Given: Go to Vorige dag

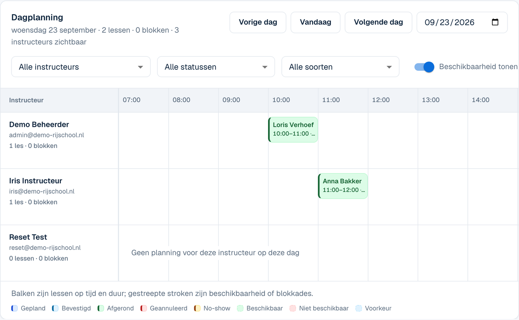Looking at the screenshot, I should 258,22.
